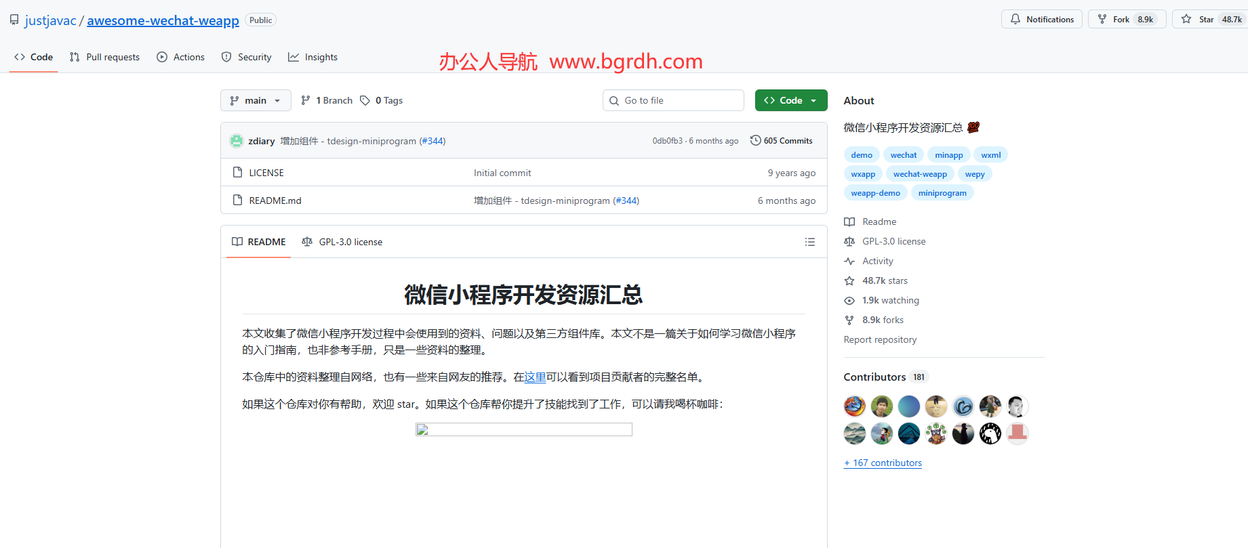Screen dimensions: 1248x548
Task: Select the wechat-weapp topic tag
Action: pyautogui.click(x=920, y=174)
